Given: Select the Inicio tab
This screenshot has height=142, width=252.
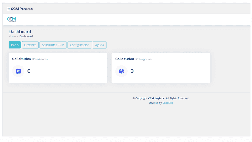Looking at the screenshot, I should 15,45.
